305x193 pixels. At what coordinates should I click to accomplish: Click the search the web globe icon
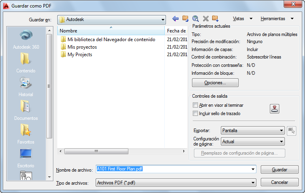pos(195,19)
